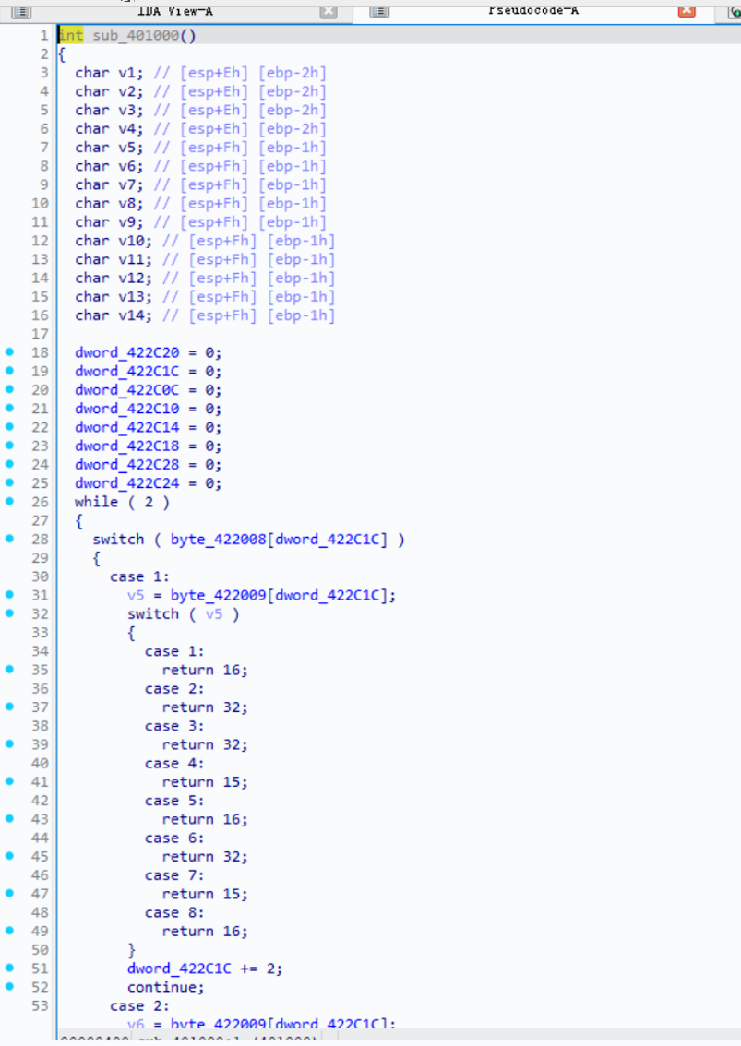
Task: Click 'case 6:' label on line 44
Action: [x=174, y=838]
